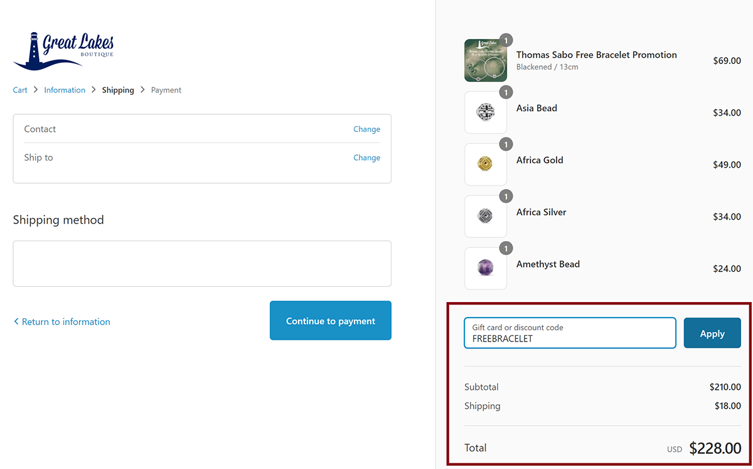Image resolution: width=753 pixels, height=469 pixels.
Task: Click the $49.00 Africa Gold price
Action: [x=727, y=165]
